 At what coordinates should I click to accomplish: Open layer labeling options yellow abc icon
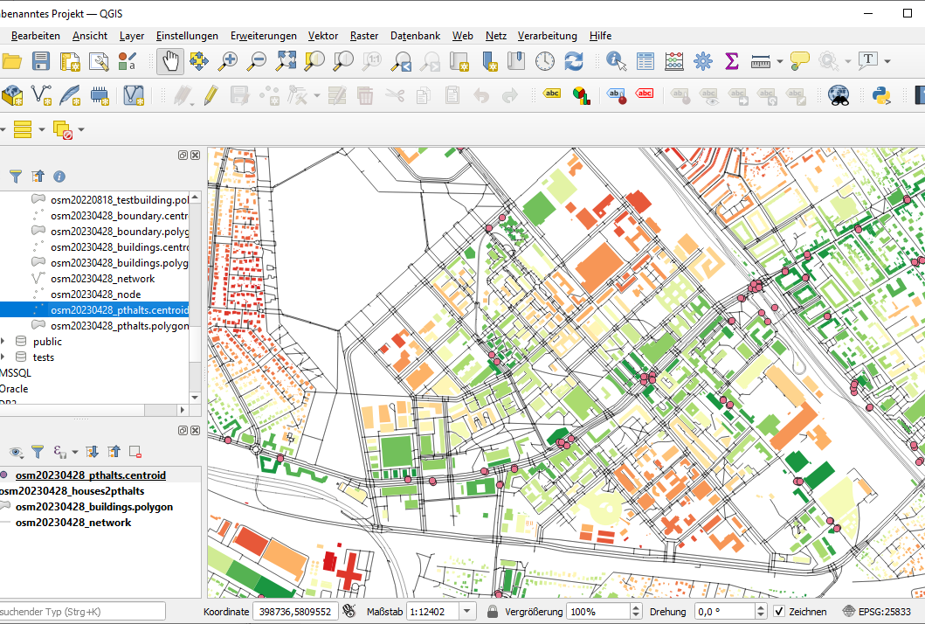point(552,94)
